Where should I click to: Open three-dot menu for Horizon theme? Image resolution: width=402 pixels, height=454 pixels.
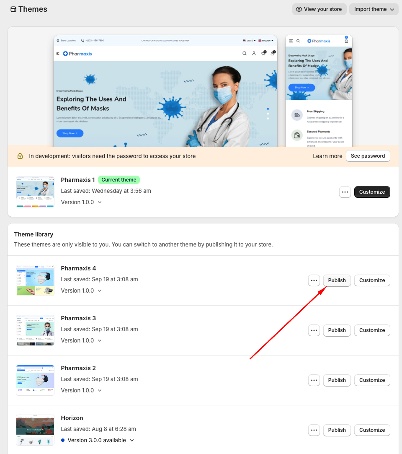point(314,430)
